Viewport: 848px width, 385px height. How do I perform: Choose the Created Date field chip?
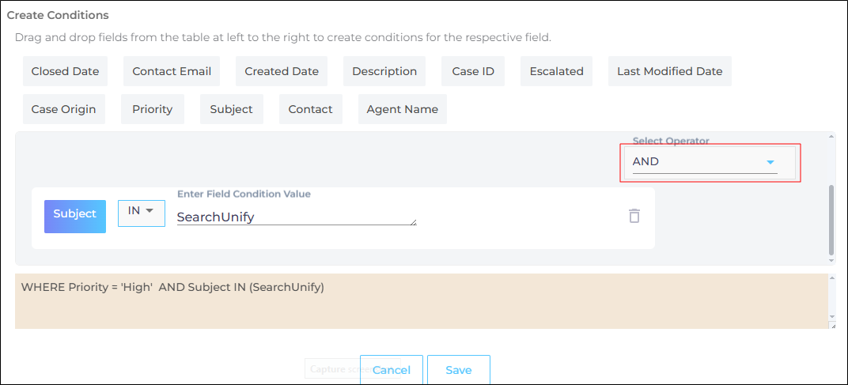click(x=282, y=71)
